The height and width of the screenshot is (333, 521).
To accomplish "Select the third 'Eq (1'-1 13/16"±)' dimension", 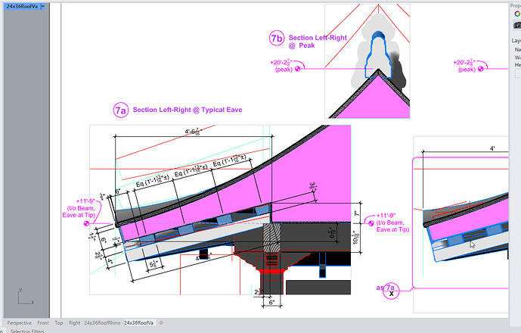I will click(230, 160).
